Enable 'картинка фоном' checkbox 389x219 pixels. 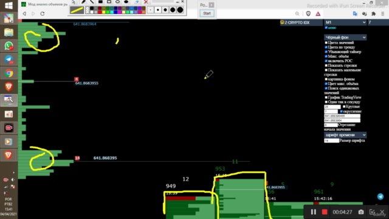coord(326,79)
